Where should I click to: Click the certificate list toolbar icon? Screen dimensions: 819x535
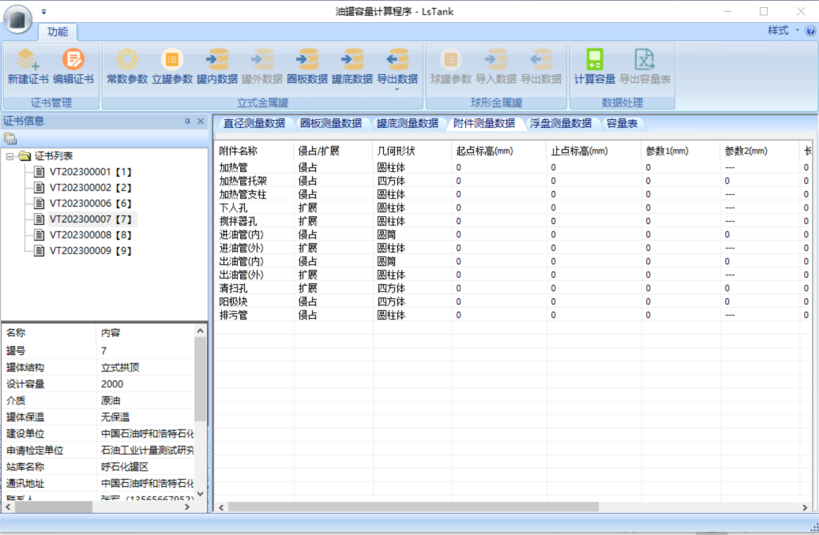[10, 139]
